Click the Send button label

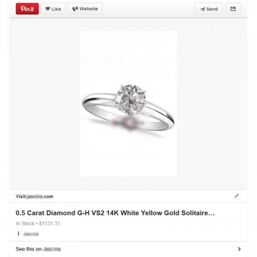tap(212, 9)
